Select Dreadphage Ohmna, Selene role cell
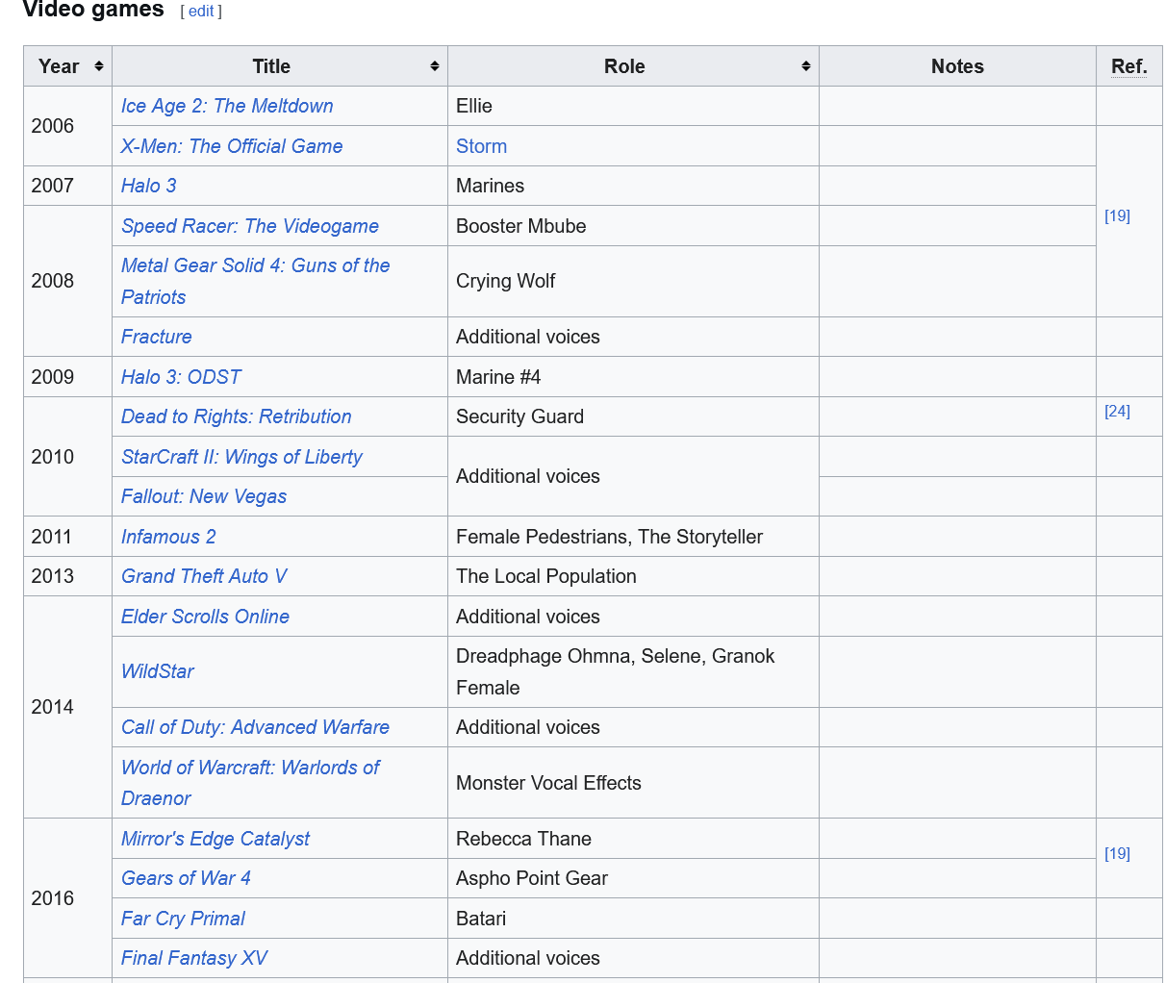Viewport: 1165px width, 983px height. (x=633, y=671)
